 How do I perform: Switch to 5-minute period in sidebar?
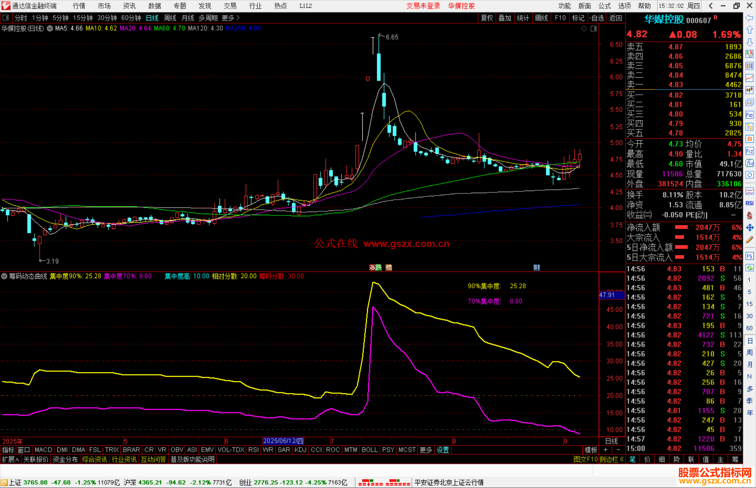pos(749,292)
